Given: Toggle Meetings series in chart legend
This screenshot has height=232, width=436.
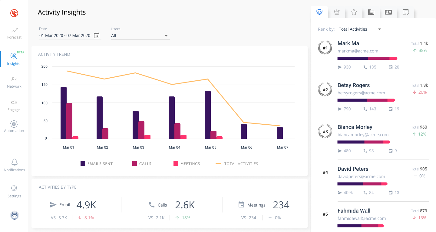Looking at the screenshot, I should click(187, 164).
